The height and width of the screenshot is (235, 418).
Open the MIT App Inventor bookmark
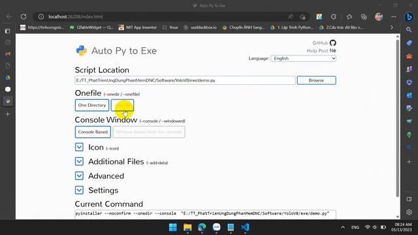138,27
